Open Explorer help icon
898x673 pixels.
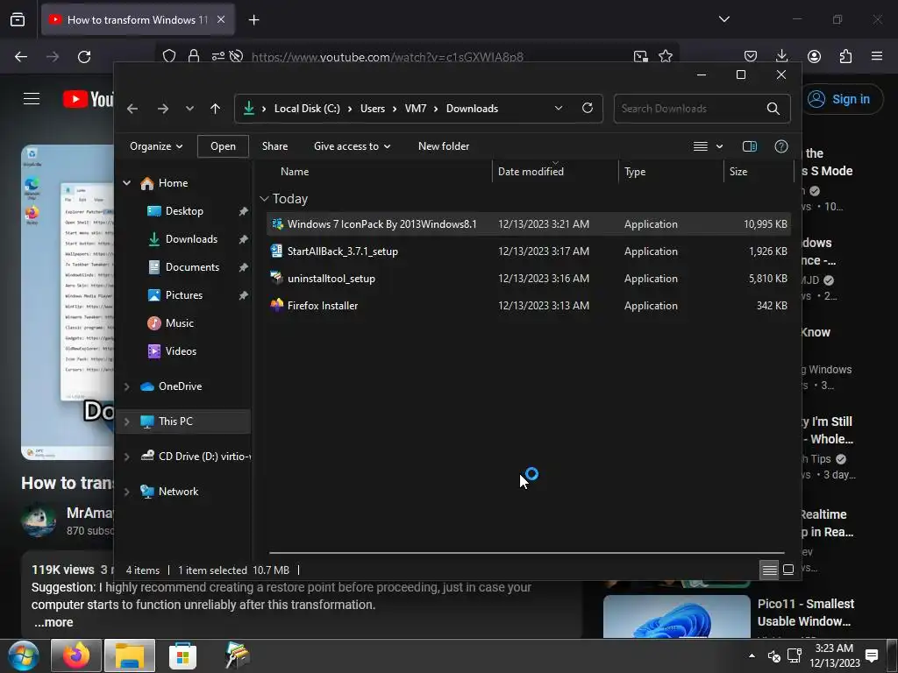[x=781, y=146]
